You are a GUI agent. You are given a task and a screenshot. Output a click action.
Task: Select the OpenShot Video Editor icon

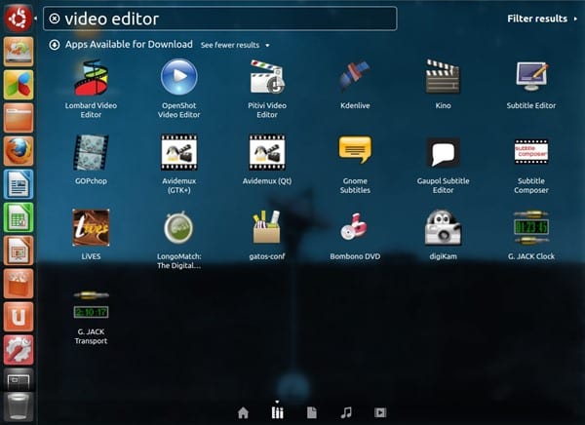[x=179, y=76]
